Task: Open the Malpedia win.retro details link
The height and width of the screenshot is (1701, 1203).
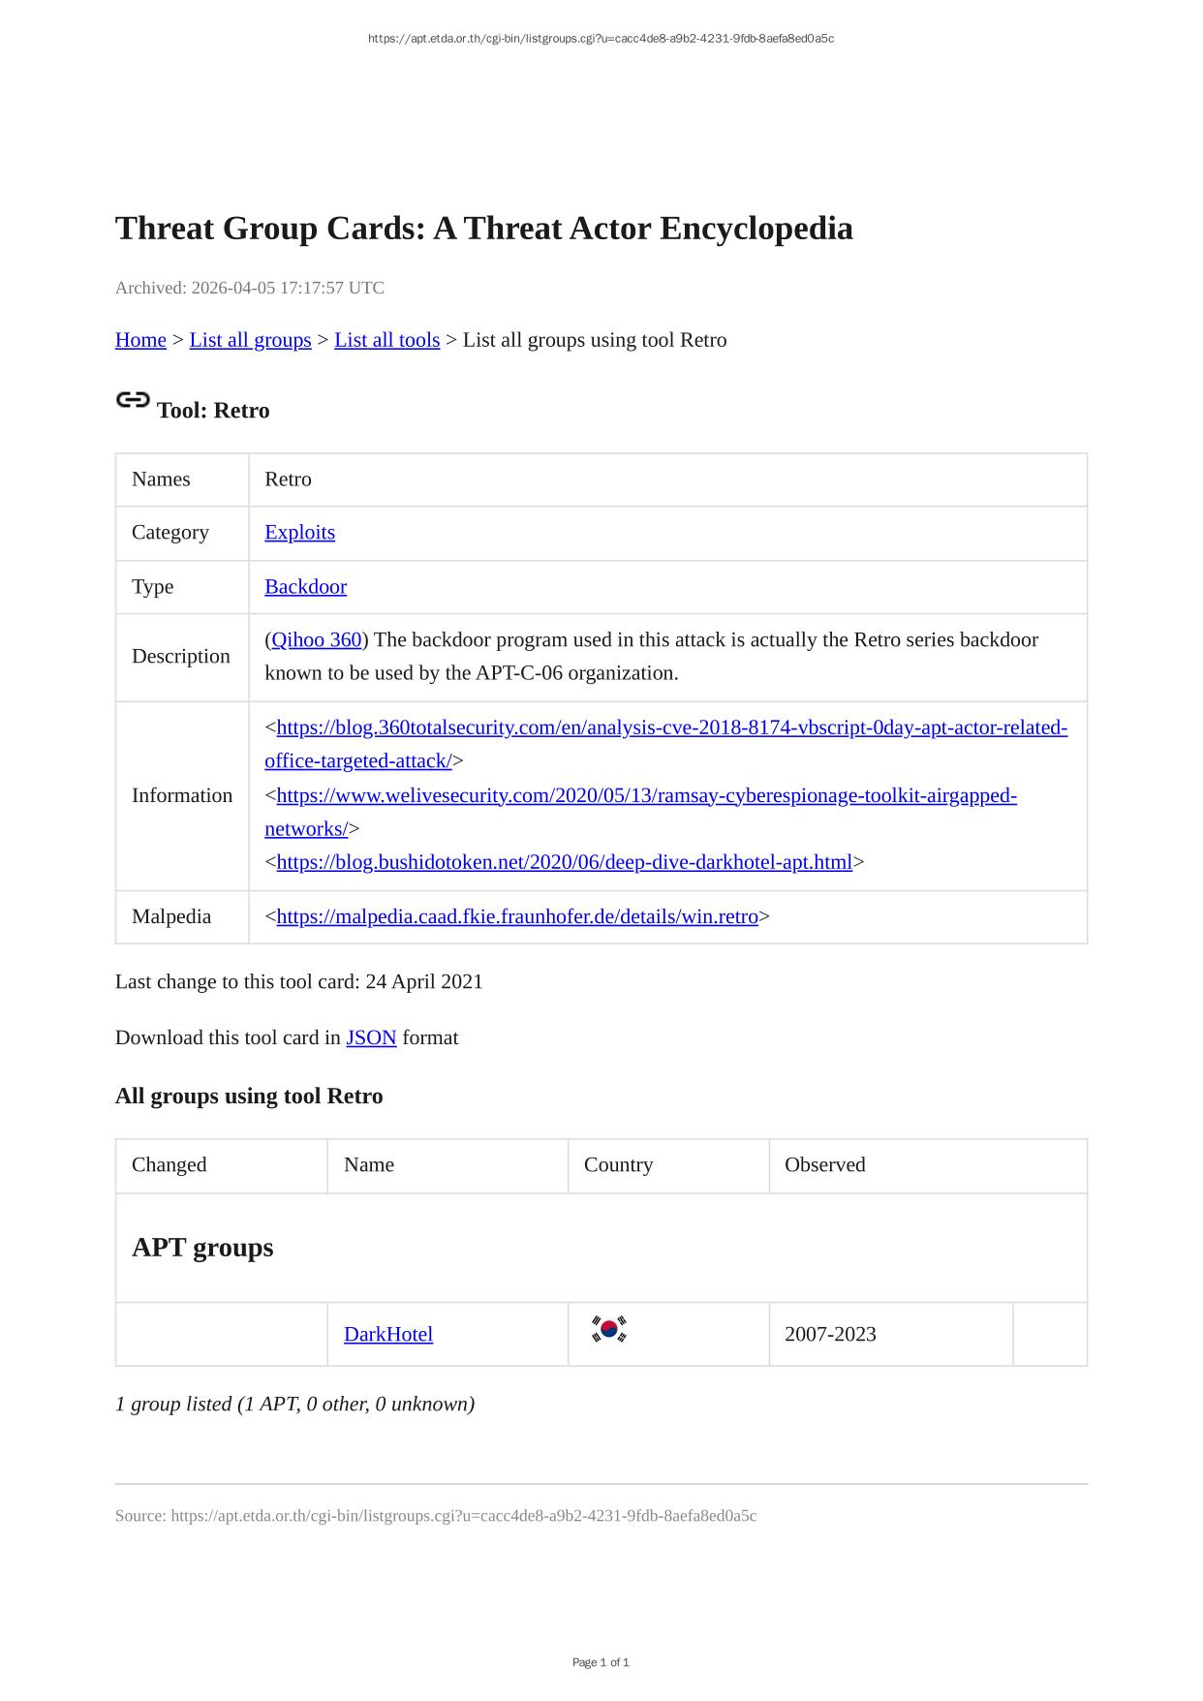Action: 517,916
